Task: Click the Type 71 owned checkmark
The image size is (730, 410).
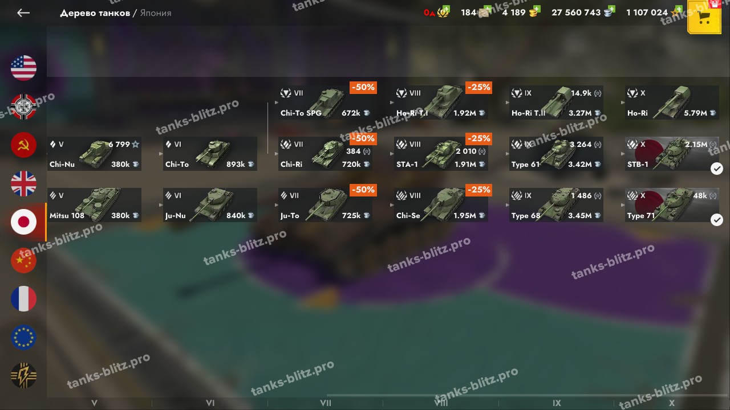Action: pos(717,220)
